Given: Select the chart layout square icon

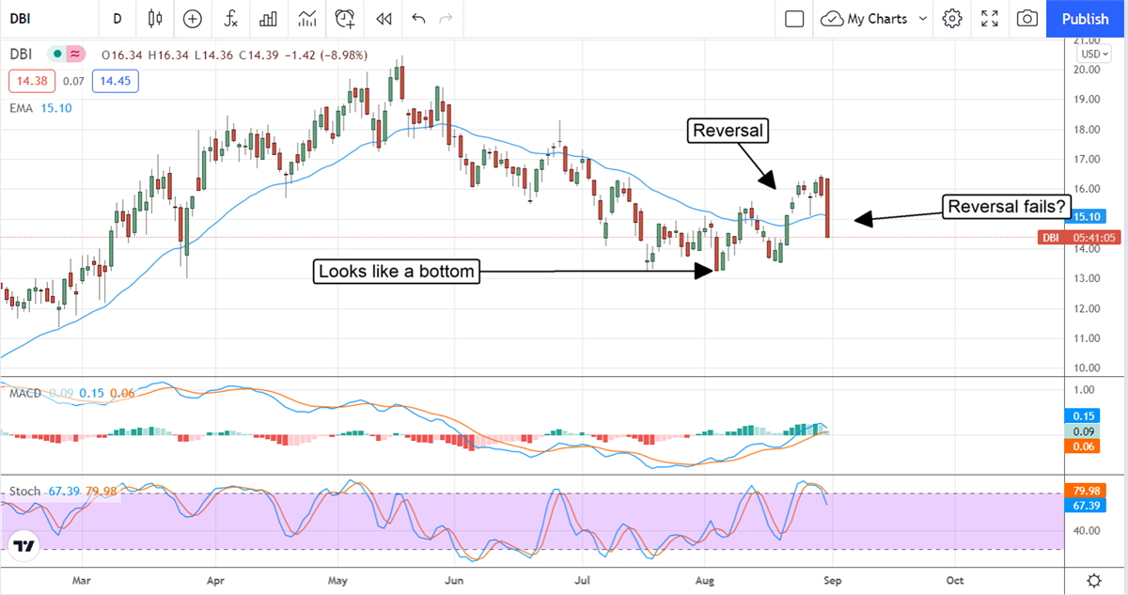Looking at the screenshot, I should point(794,18).
